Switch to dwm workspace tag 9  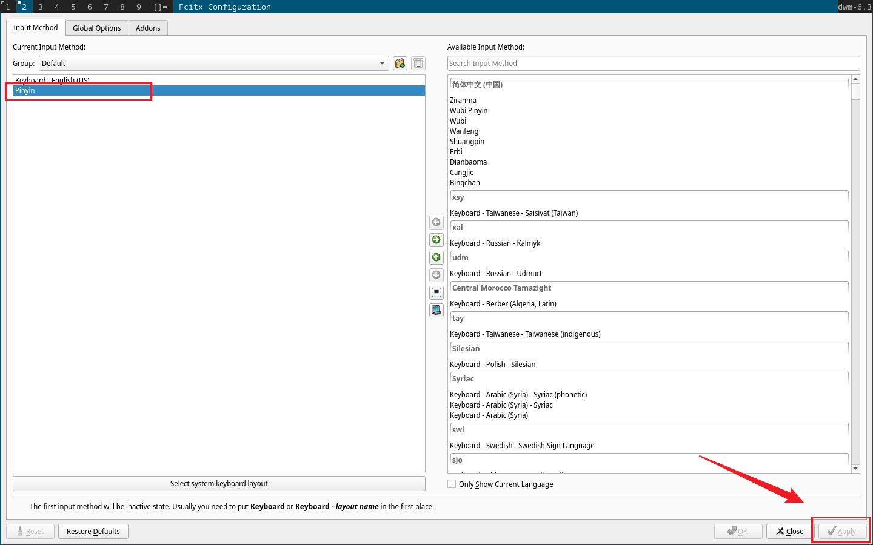139,7
